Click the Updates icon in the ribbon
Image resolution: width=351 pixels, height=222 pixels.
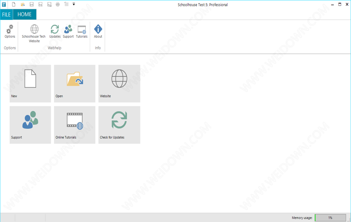[55, 31]
